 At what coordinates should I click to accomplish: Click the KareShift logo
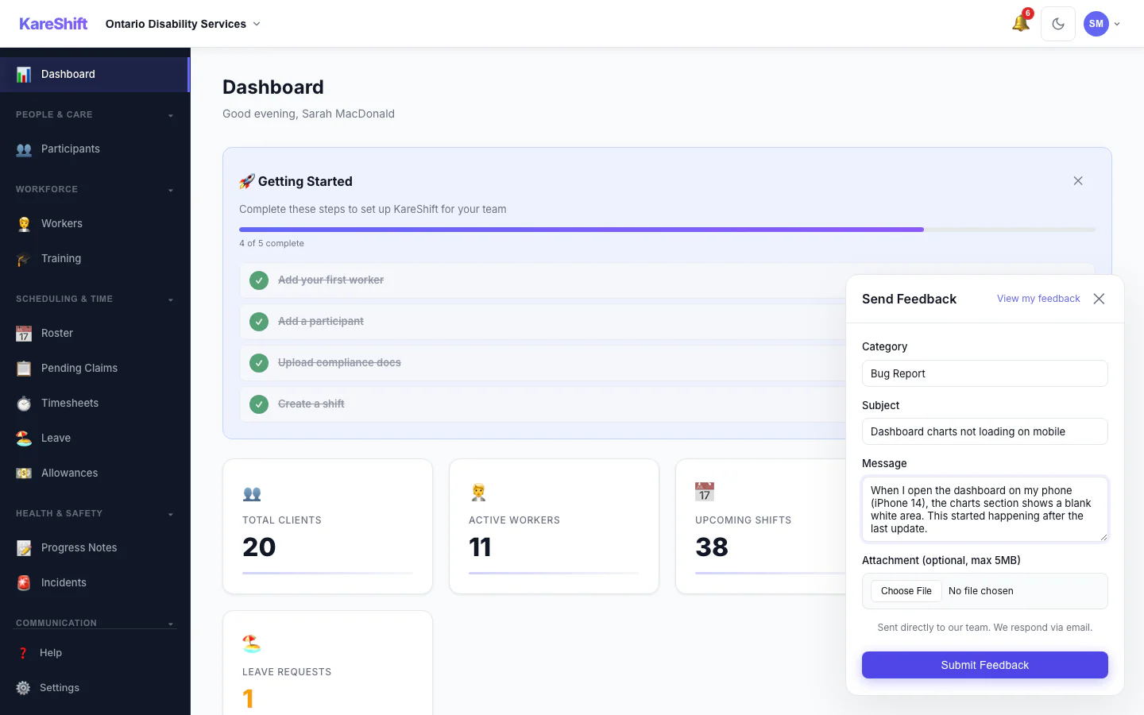53,24
